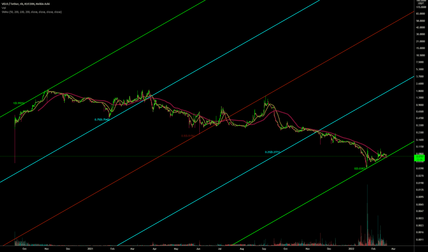This screenshot has height=252, width=428.
Task: Click the 0.0390 price axis label
Action: (421, 169)
